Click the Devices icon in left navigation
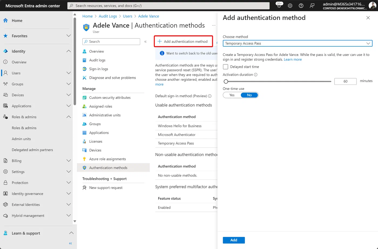 point(5,95)
